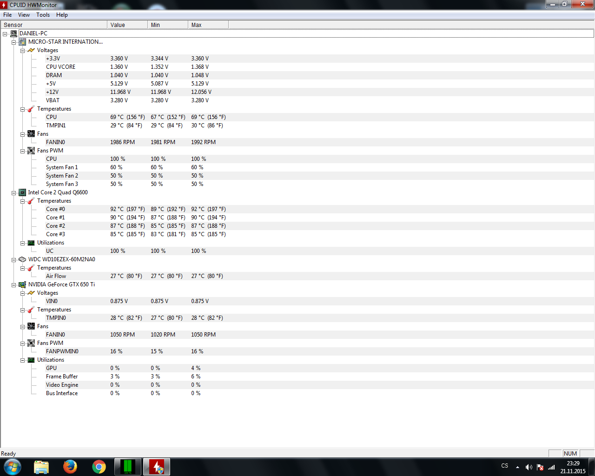Collapse Utilizations under NVIDIA GeForce

click(x=22, y=360)
